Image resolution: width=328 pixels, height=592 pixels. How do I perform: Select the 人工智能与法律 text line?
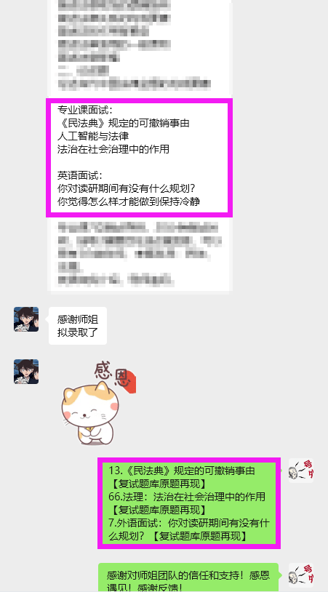(x=93, y=136)
